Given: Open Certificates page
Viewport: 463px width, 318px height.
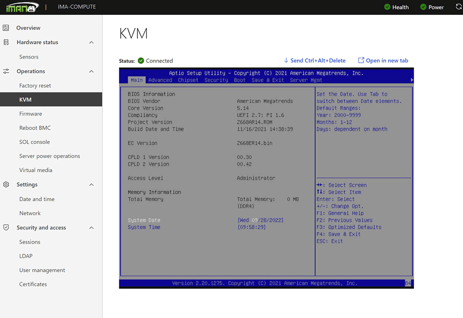Looking at the screenshot, I should coord(33,284).
